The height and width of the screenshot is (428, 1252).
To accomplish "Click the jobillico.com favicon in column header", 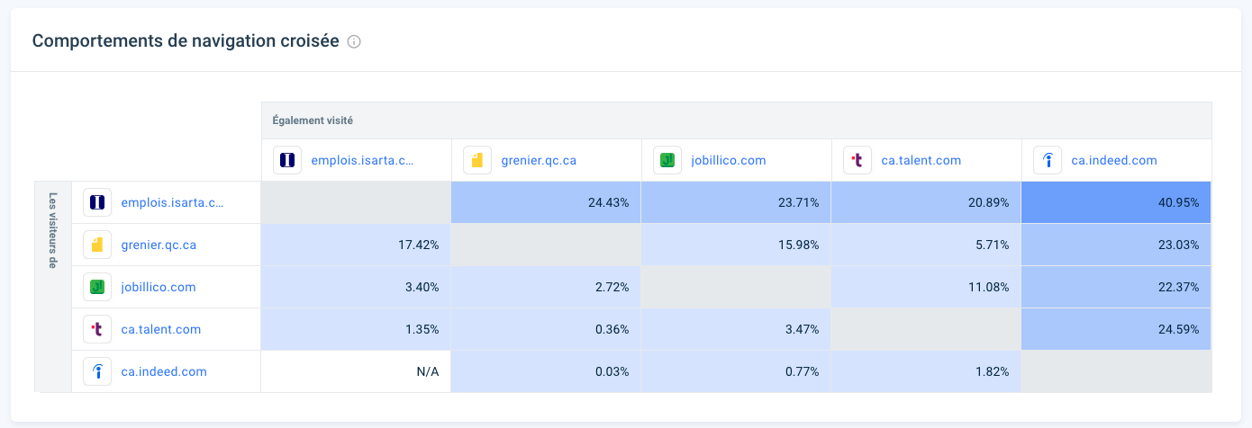I will pyautogui.click(x=667, y=161).
